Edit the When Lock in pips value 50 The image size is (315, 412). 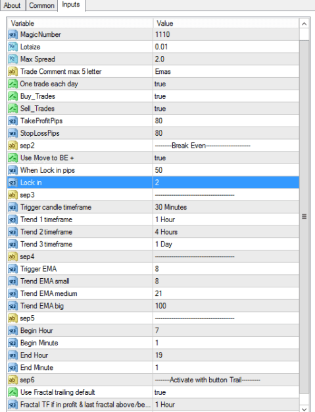pyautogui.click(x=226, y=170)
